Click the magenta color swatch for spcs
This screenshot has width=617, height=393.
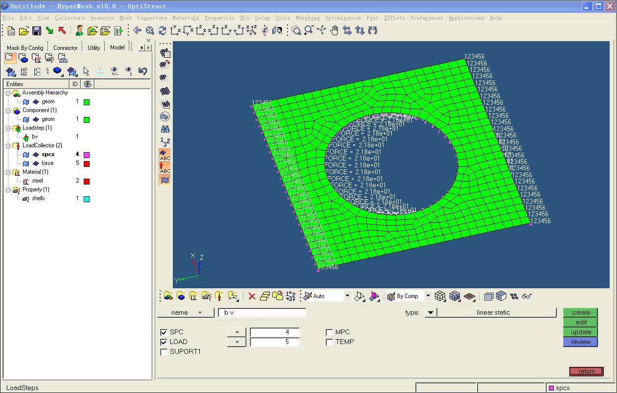[87, 155]
